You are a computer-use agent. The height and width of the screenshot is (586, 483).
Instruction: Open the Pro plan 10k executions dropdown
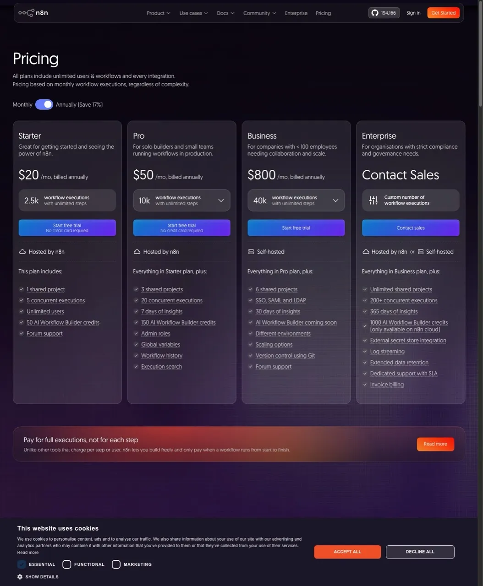tap(181, 201)
